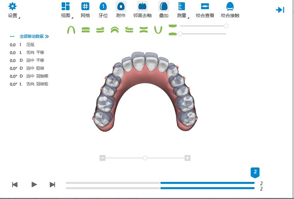Click the lower blue progress bar
The image size is (294, 199).
pos(207,188)
